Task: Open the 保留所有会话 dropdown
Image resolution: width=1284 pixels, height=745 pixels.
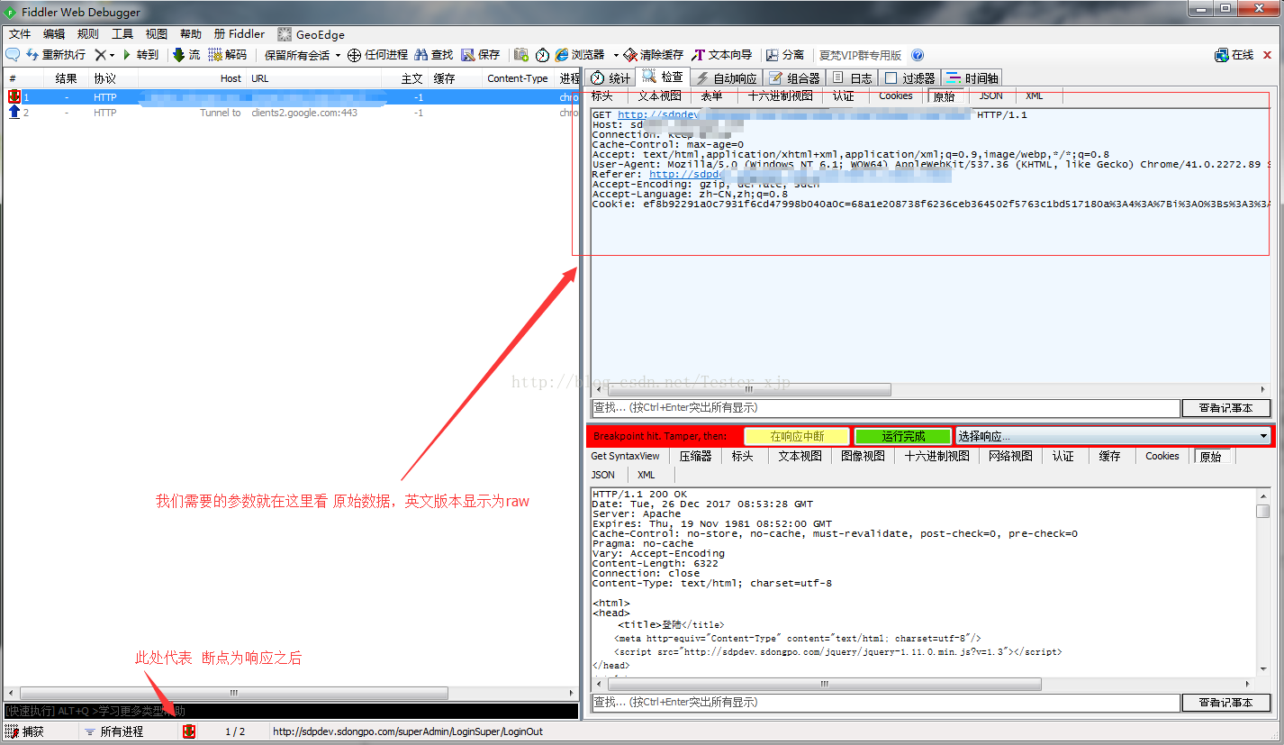Action: (303, 55)
